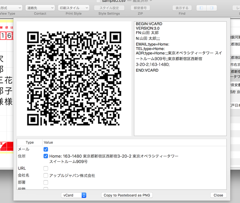Click the QR code image
This screenshot has width=240, height=203.
tap(74, 78)
